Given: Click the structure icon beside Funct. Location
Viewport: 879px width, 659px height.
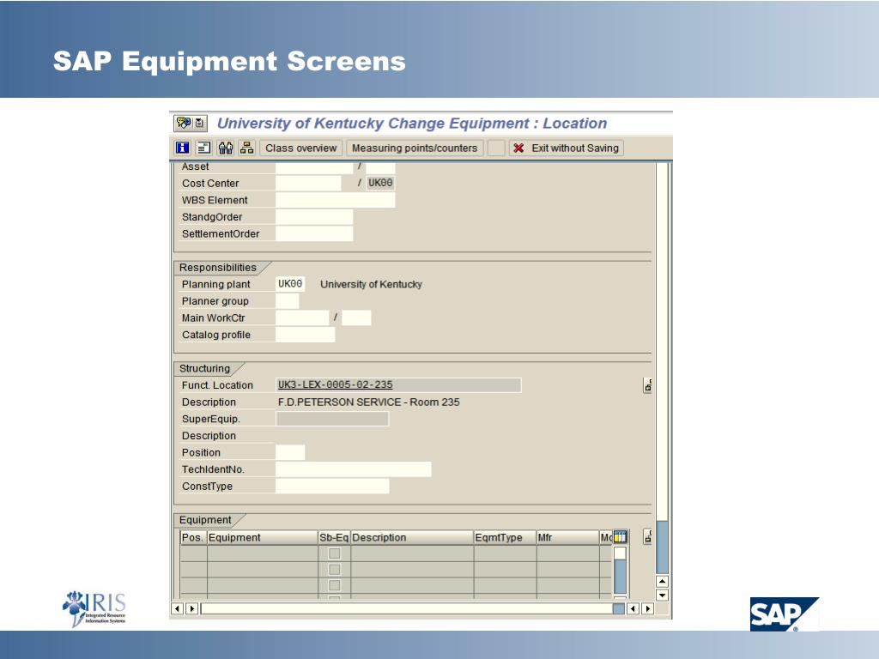Looking at the screenshot, I should [x=647, y=385].
